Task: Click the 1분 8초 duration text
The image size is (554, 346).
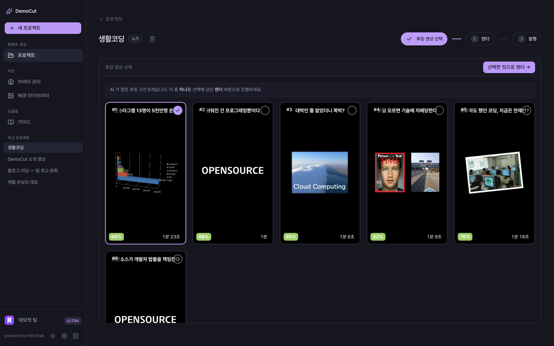Action: click(435, 237)
